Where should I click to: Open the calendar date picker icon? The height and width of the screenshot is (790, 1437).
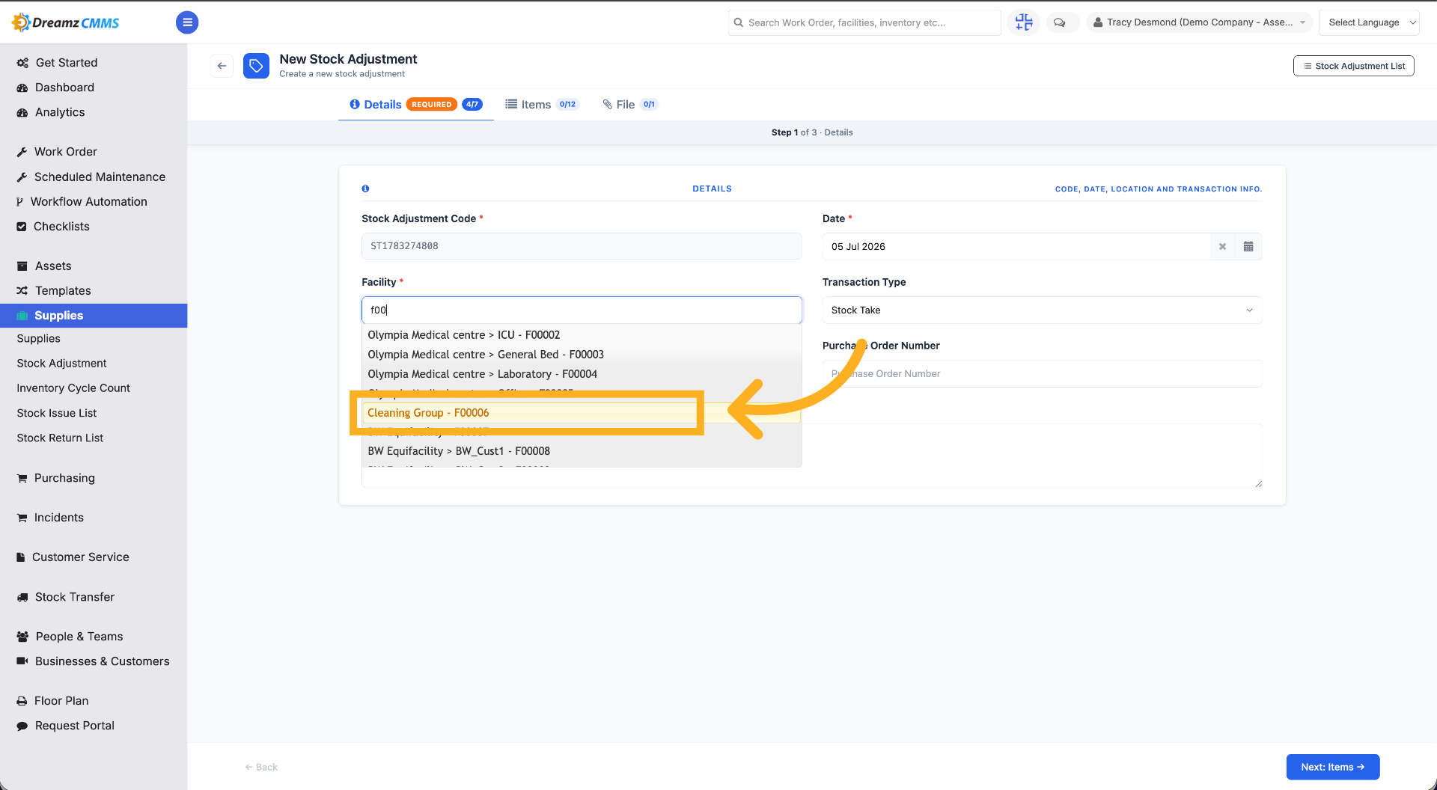pyautogui.click(x=1248, y=246)
